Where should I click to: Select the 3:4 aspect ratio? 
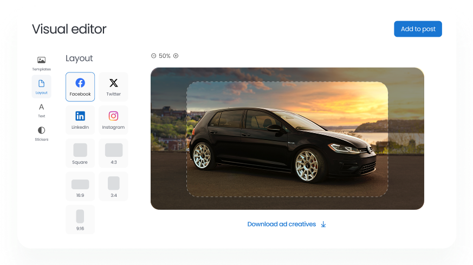113,186
